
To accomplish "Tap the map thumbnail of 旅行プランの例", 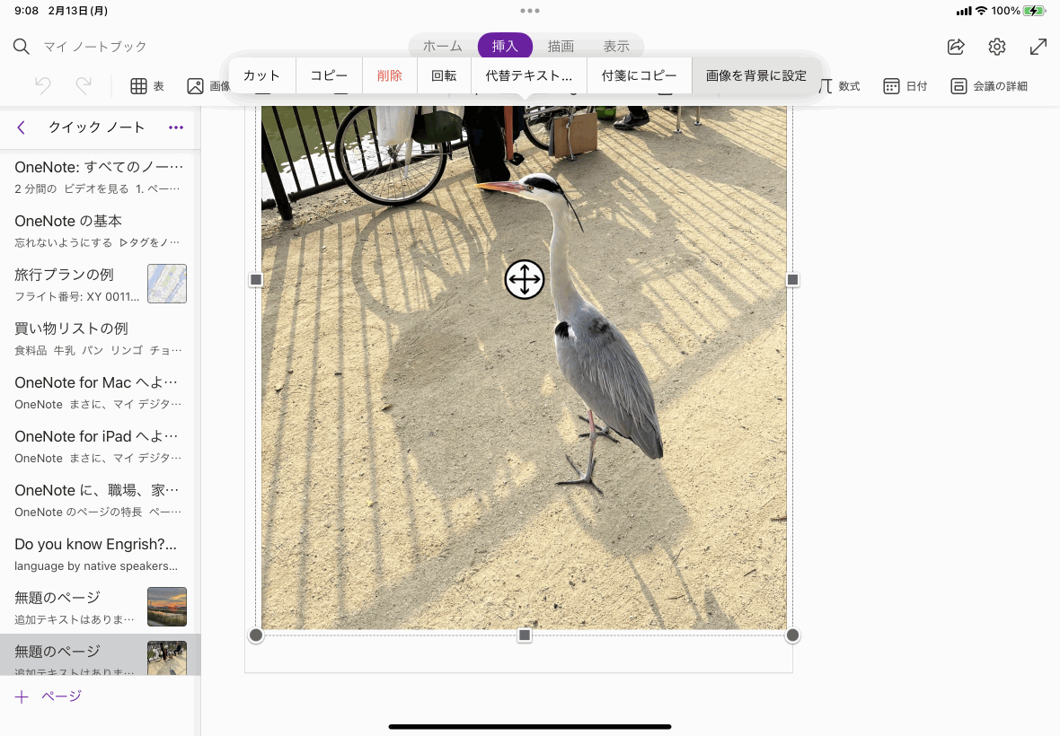I will [167, 284].
